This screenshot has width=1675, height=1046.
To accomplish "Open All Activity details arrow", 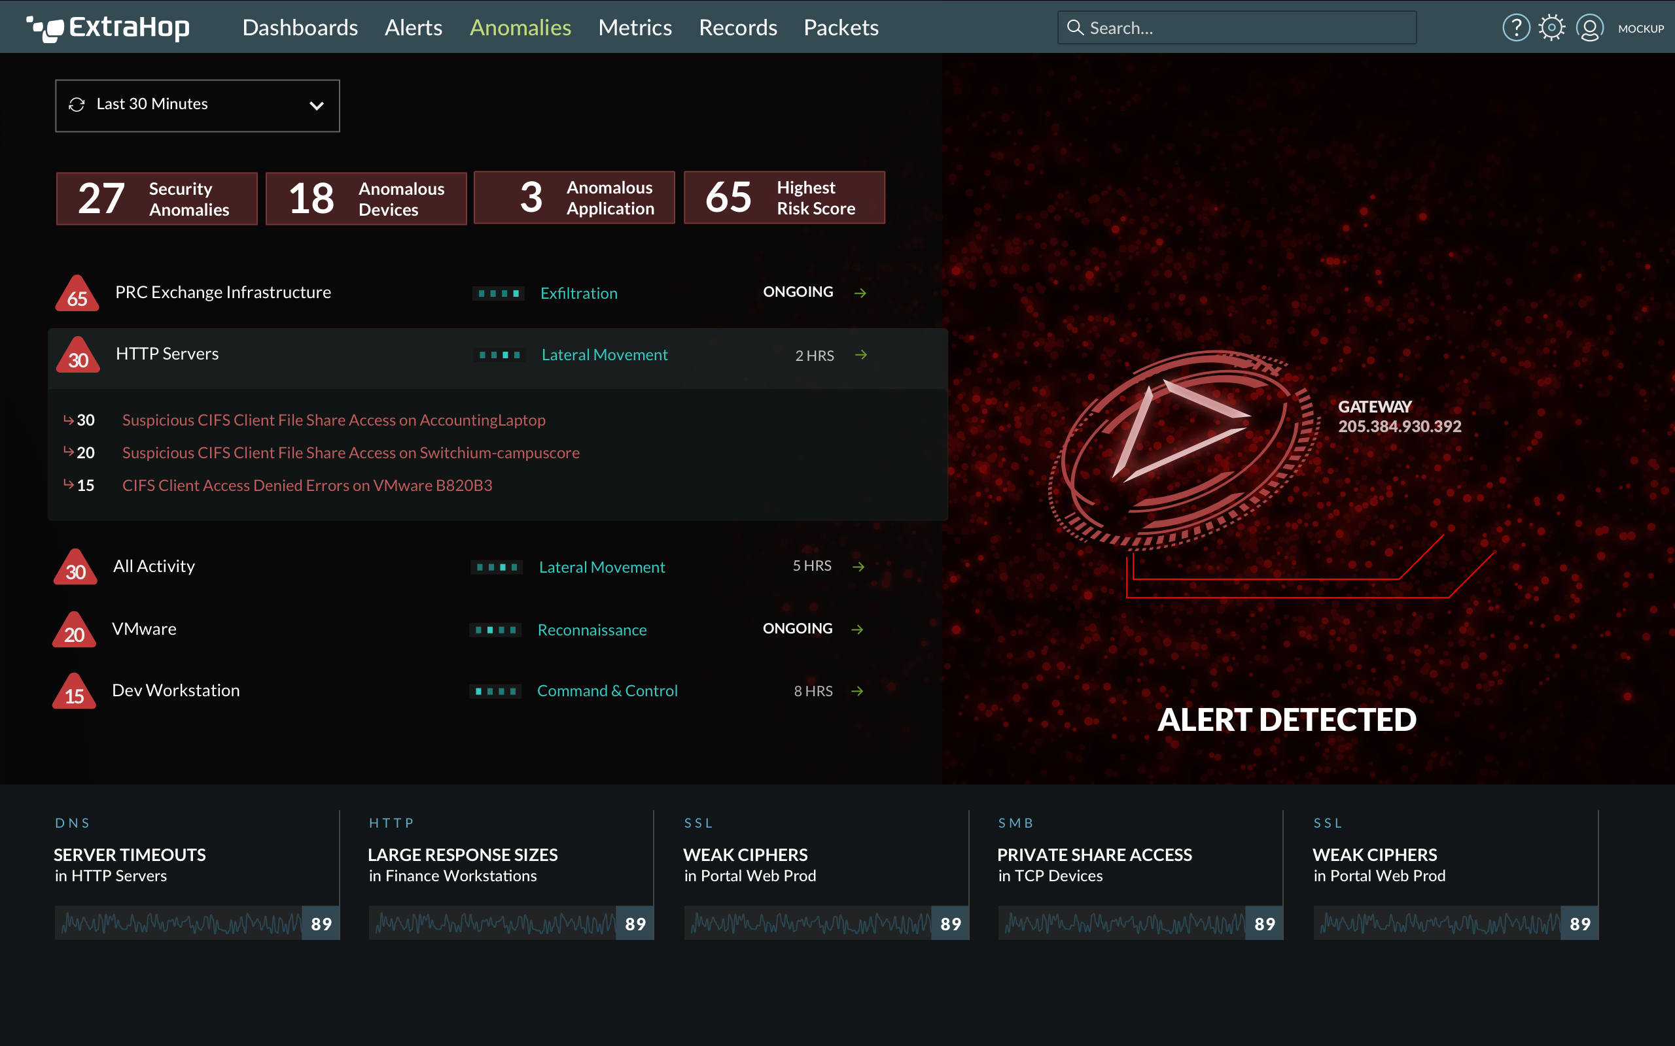I will (x=858, y=567).
